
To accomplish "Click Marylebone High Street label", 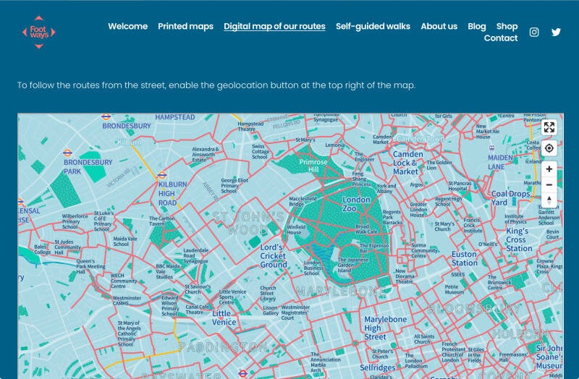I will tap(385, 328).
